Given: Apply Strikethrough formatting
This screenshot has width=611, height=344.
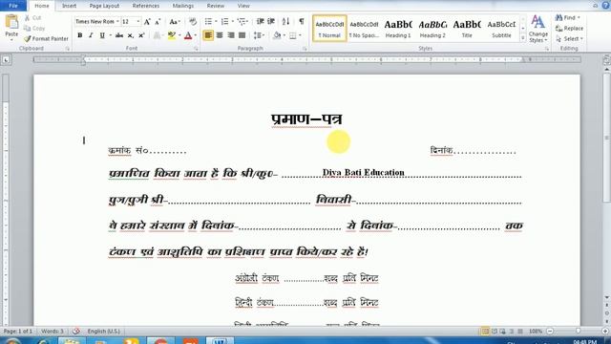Looking at the screenshot, I should pos(119,35).
